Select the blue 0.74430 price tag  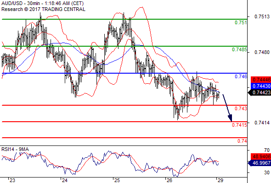tap(261, 86)
